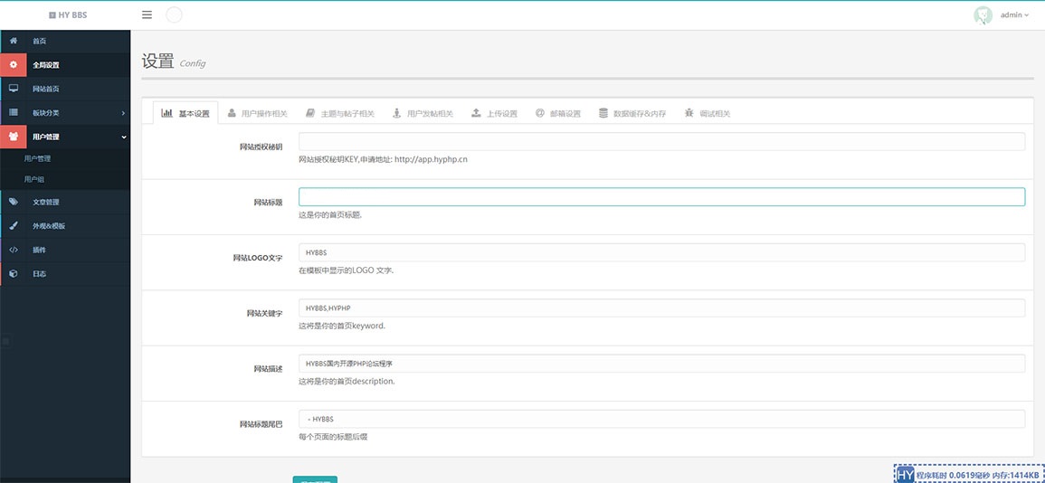Screen dimensions: 1045x483
Task: Click the bug icon of 调试相关 tab
Action: click(x=689, y=113)
